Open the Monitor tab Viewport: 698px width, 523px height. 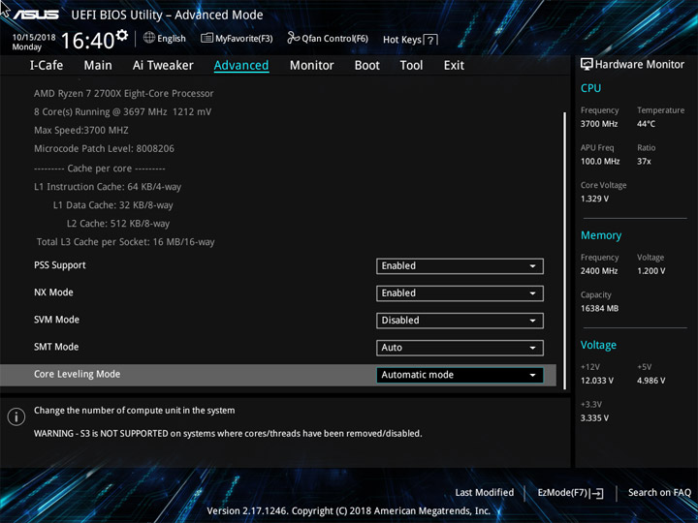[x=311, y=66]
